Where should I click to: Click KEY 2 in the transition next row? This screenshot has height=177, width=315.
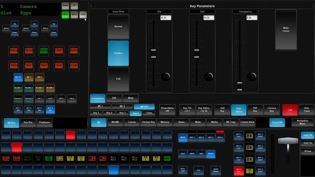(201, 138)
